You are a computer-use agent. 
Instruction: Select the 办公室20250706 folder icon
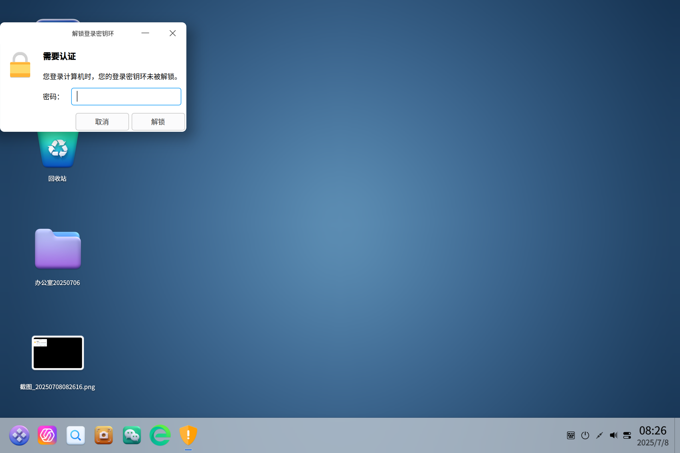click(x=58, y=249)
